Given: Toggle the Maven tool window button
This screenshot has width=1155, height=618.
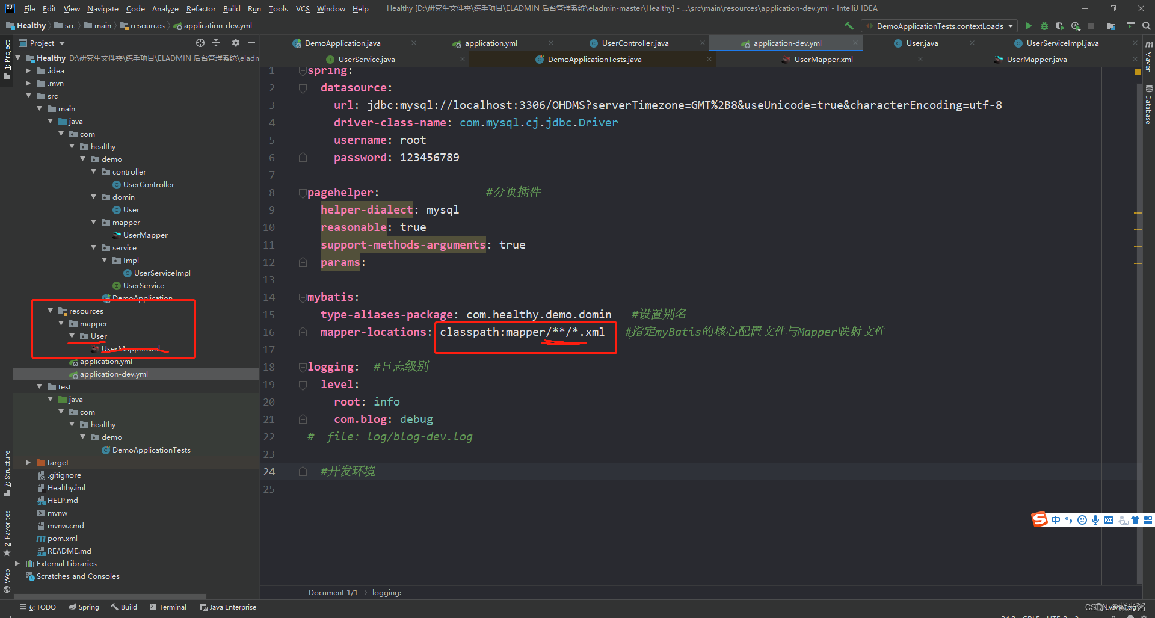Looking at the screenshot, I should point(1148,57).
